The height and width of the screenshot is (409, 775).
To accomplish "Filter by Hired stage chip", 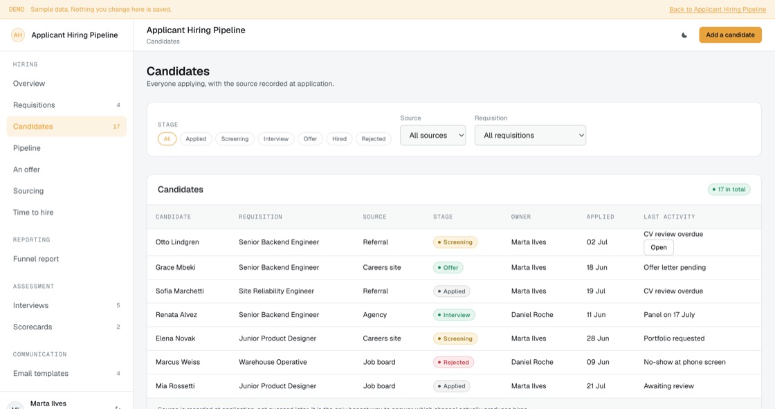I will click(x=339, y=139).
